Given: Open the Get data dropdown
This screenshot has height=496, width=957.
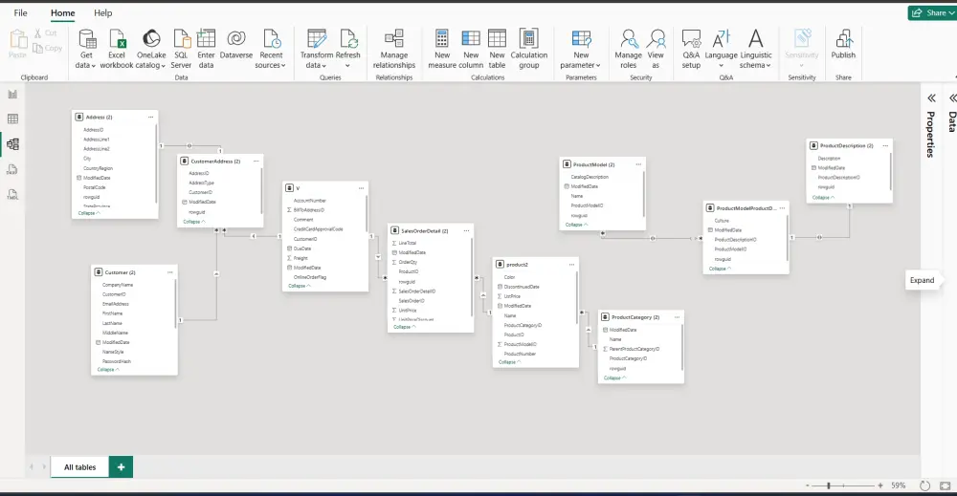Looking at the screenshot, I should tap(87, 50).
